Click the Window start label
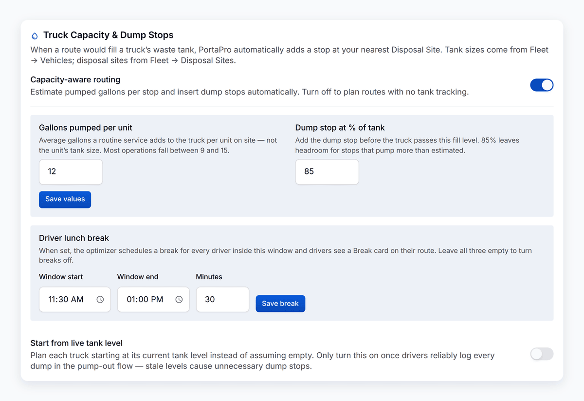The image size is (584, 401). tap(61, 277)
